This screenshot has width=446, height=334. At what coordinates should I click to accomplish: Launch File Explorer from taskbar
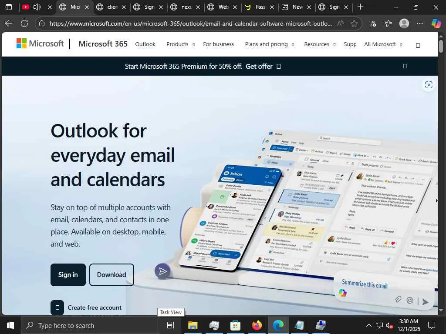[193, 325]
